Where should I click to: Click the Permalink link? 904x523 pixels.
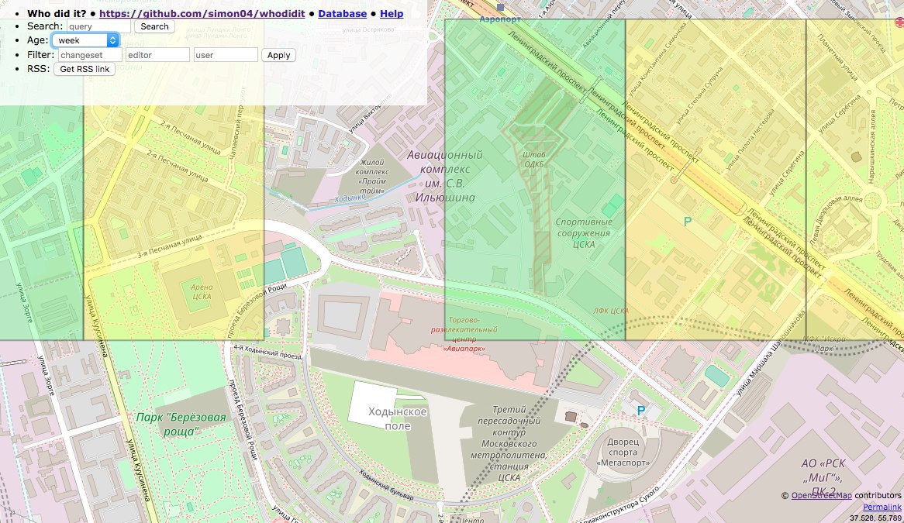point(882,507)
